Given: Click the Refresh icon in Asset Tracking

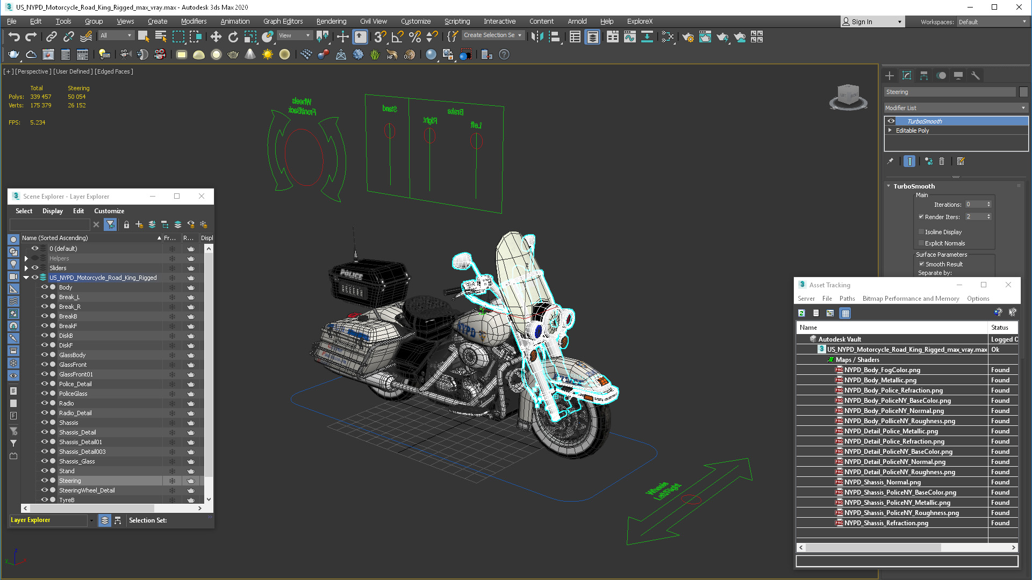Looking at the screenshot, I should [801, 313].
